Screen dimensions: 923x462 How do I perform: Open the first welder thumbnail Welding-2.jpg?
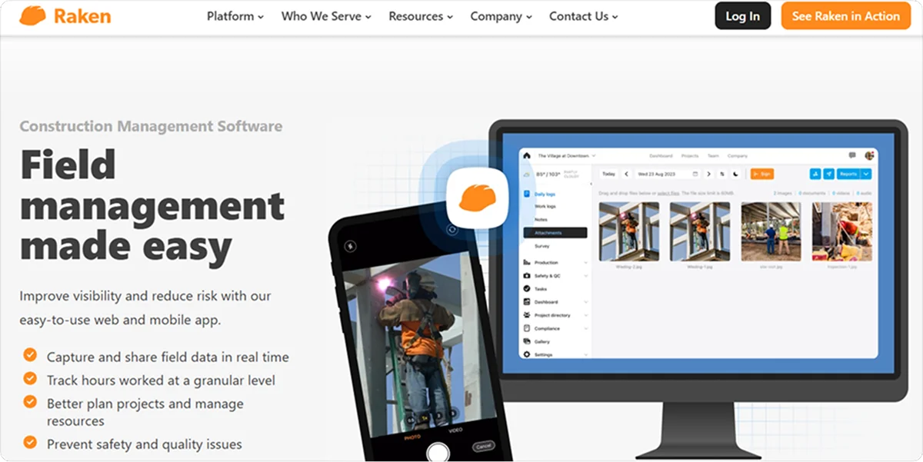click(629, 231)
